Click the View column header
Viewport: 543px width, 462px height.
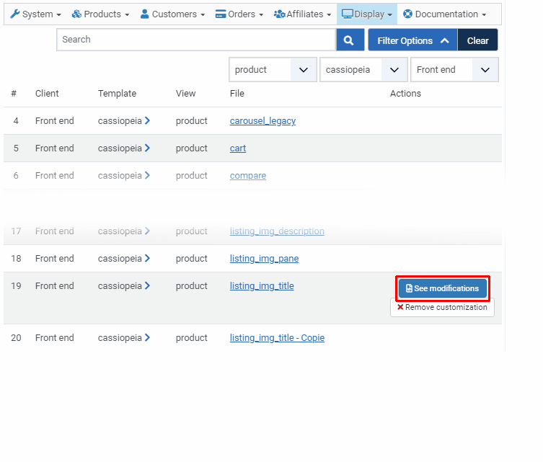[x=185, y=94]
